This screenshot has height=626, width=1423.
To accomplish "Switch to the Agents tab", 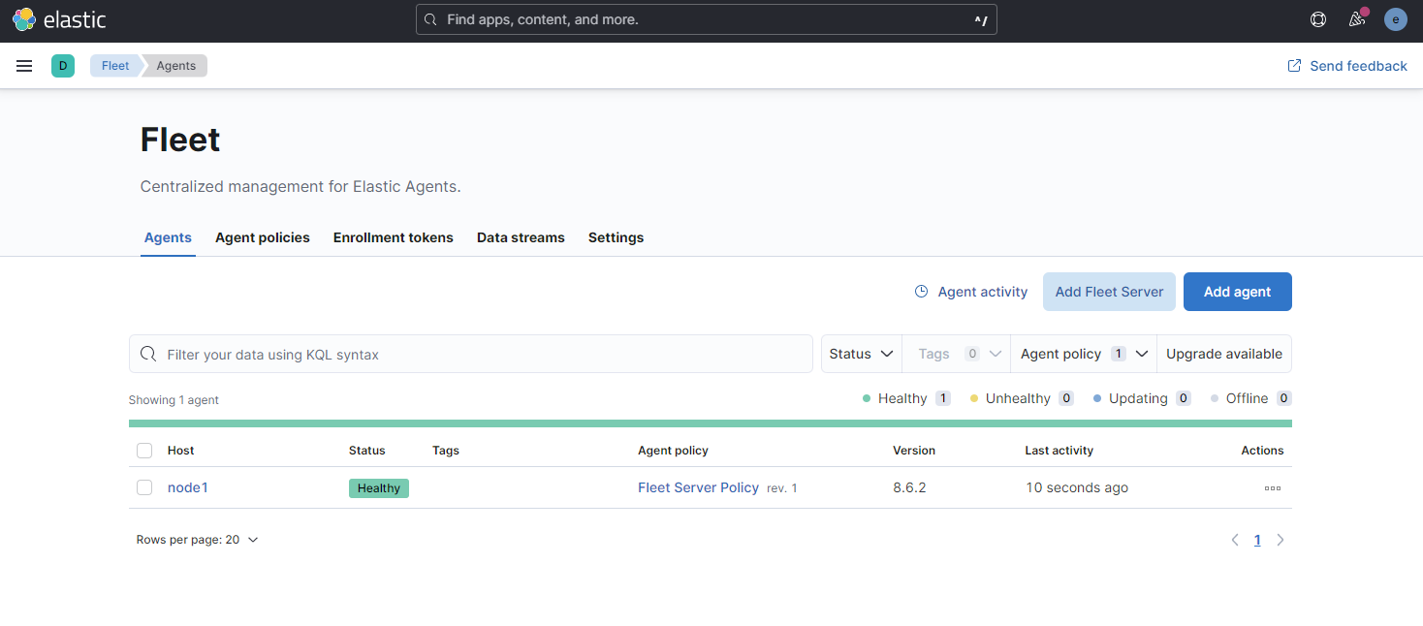I will (168, 237).
